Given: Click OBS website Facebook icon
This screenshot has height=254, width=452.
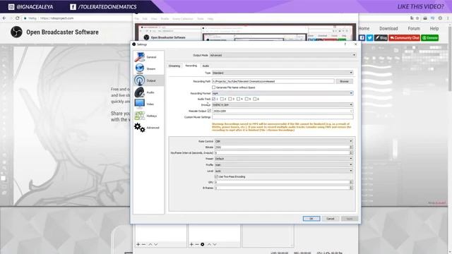Looking at the screenshot, I should pos(362,37).
